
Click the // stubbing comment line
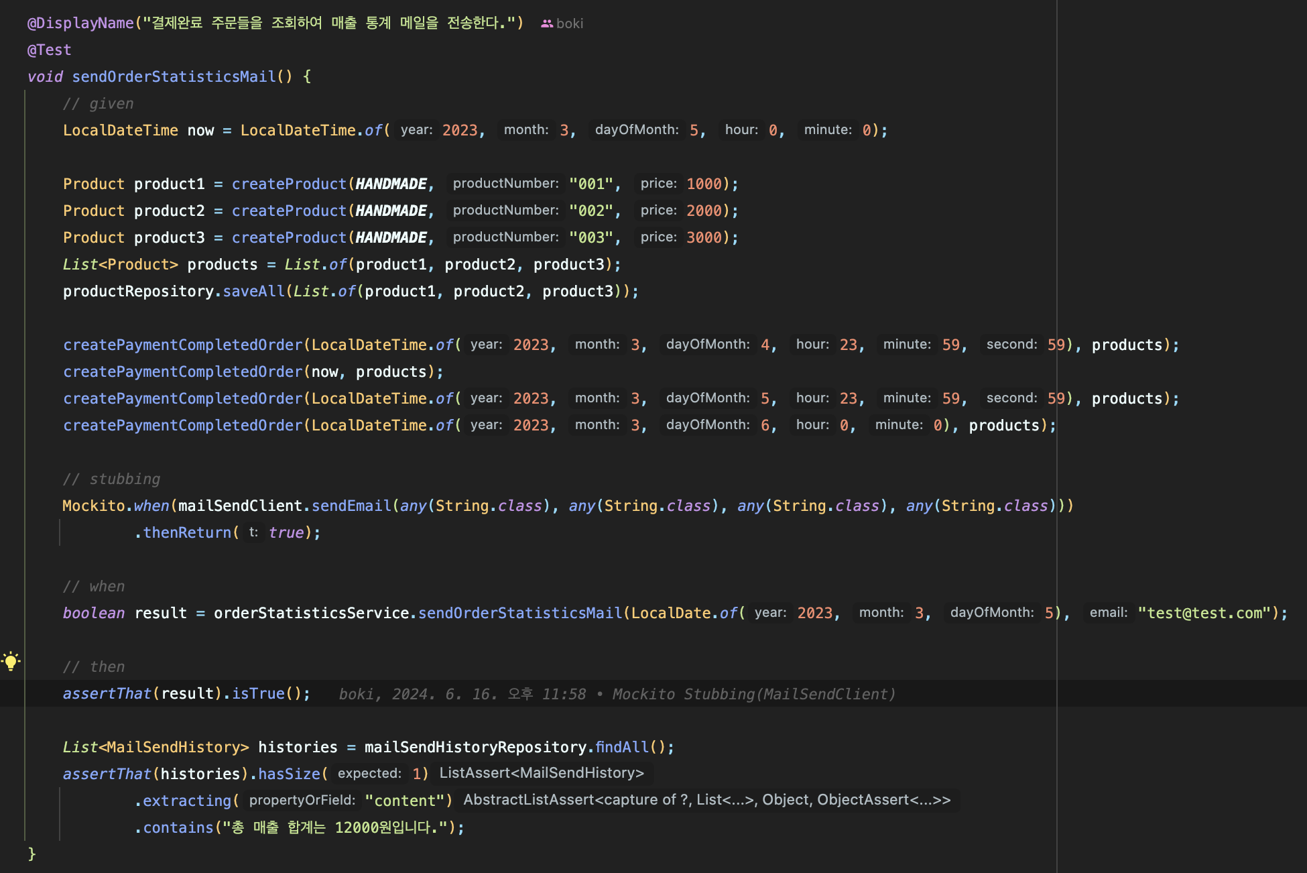pos(111,479)
